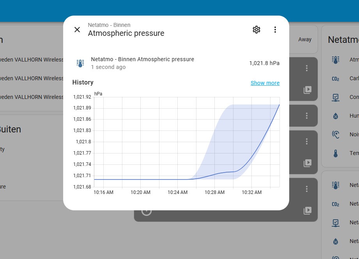Image resolution: width=359 pixels, height=259 pixels.
Task: Close the Atmospheric pressure dialog
Action: coord(77,30)
